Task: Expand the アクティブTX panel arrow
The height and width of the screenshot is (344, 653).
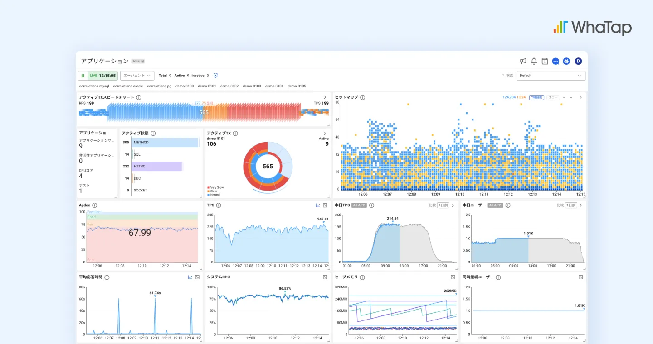Action: click(325, 134)
